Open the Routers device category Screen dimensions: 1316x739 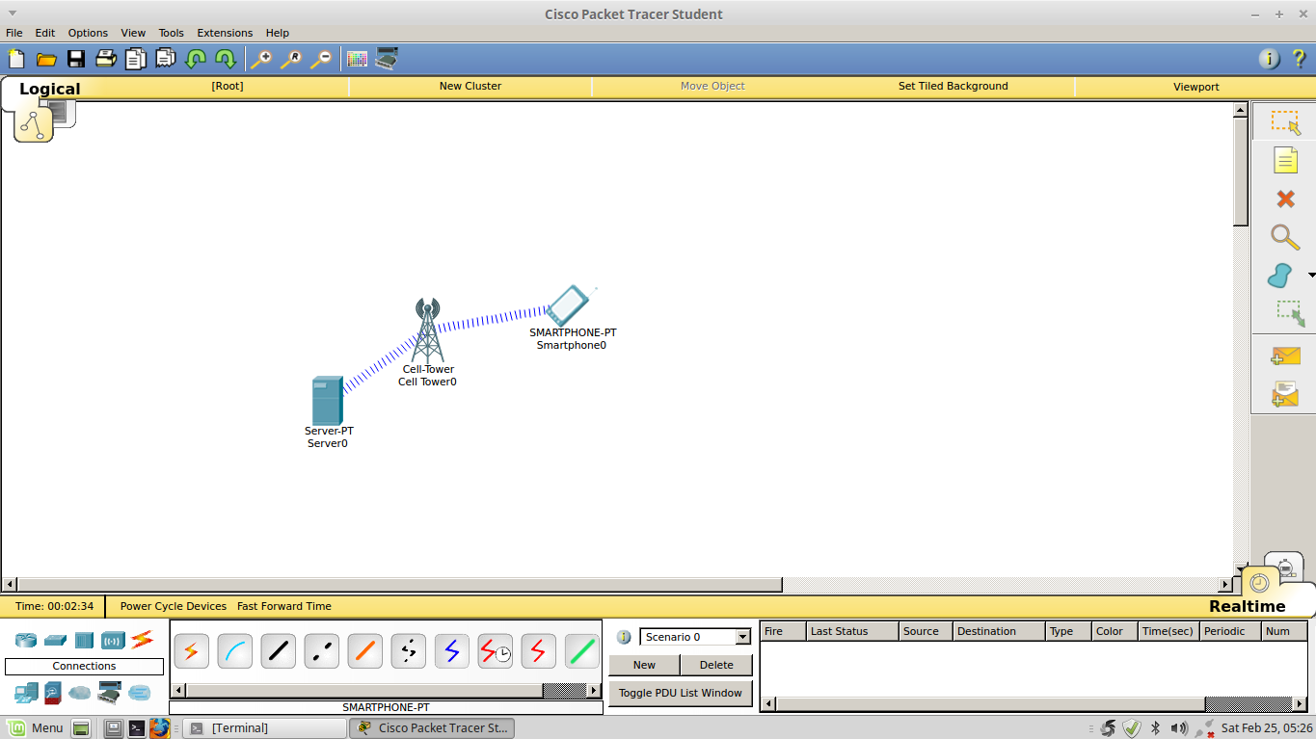pos(25,639)
